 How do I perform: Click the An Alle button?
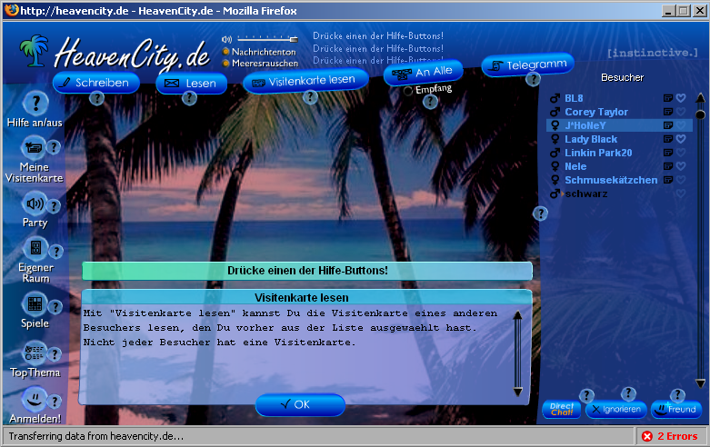pos(424,72)
